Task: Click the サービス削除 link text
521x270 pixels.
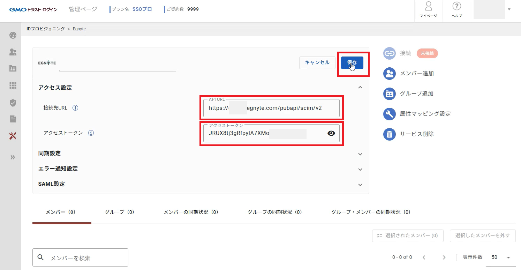Action: pos(417,134)
